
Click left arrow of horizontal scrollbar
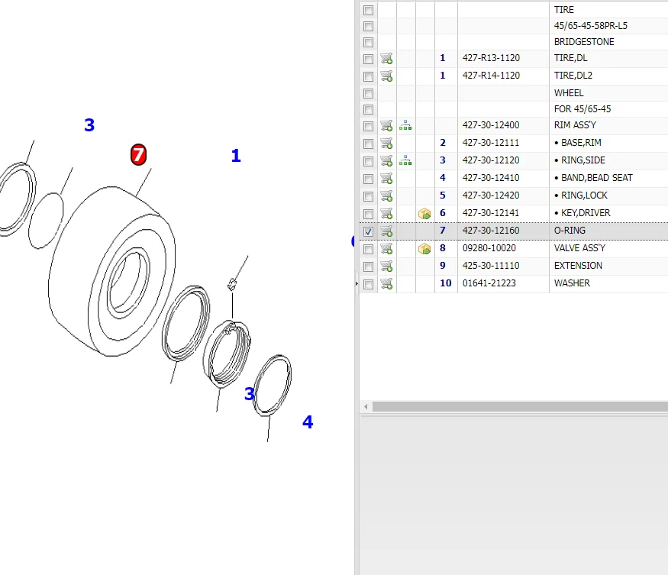[x=366, y=407]
